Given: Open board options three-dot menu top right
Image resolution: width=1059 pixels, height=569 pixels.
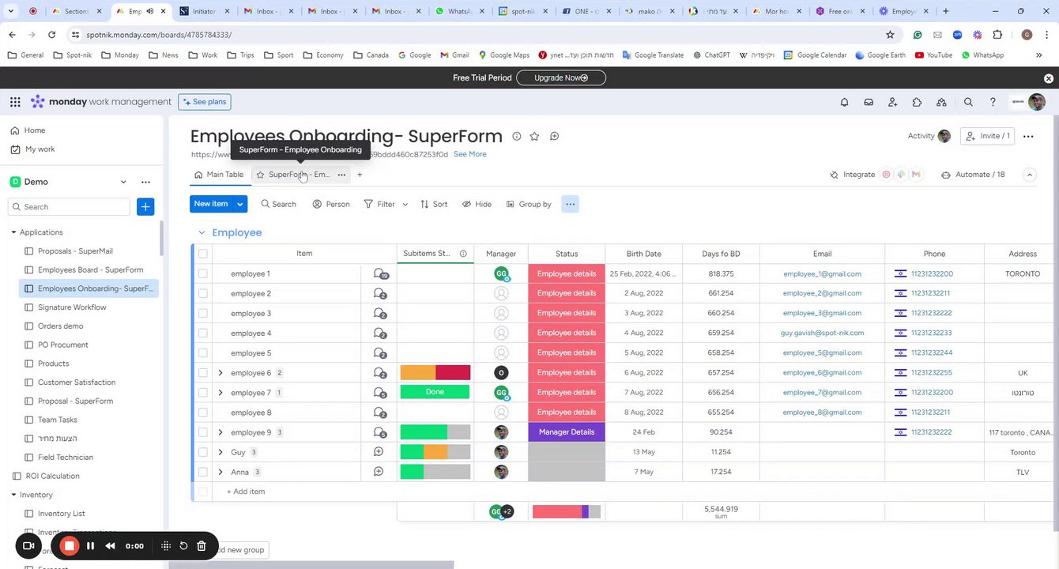Looking at the screenshot, I should (1028, 136).
